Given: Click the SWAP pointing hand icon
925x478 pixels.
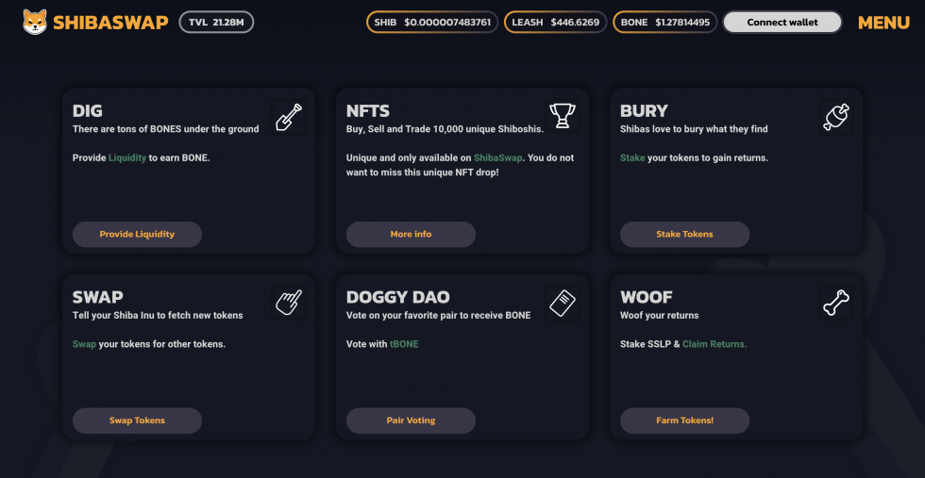Looking at the screenshot, I should [x=288, y=303].
